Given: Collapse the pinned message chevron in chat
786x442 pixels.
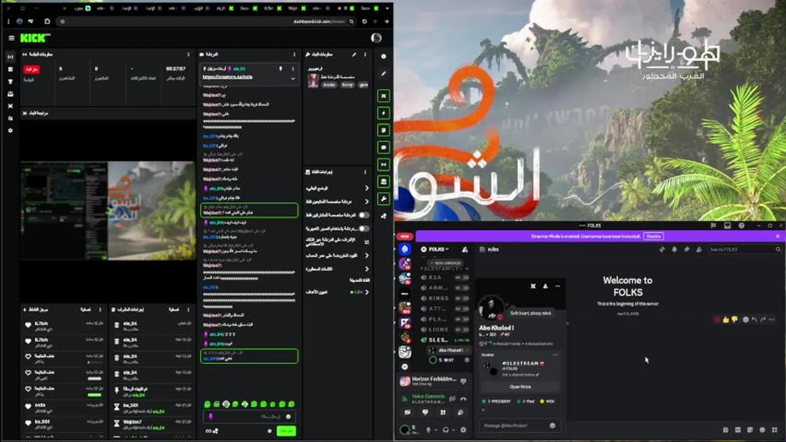Looking at the screenshot, I should (x=293, y=79).
